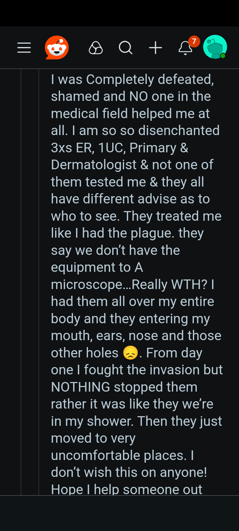Tap the Reddit snoo logo to go home
This screenshot has width=239, height=531.
pyautogui.click(x=56, y=47)
